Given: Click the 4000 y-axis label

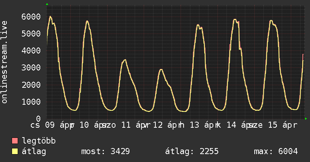Looking at the screenshot, I should 31,51.
